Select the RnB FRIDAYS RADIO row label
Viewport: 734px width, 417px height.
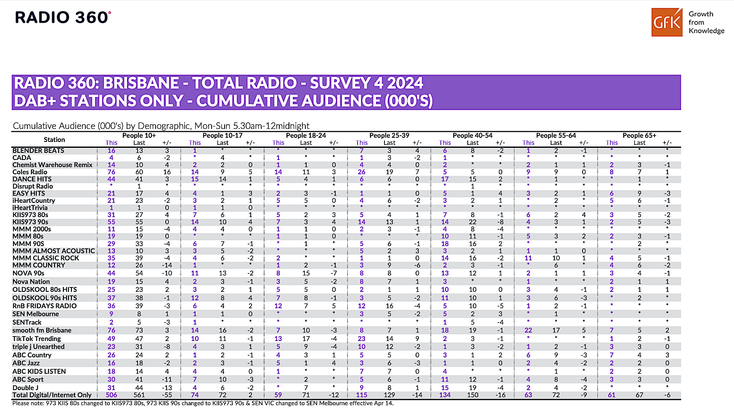tap(45, 306)
